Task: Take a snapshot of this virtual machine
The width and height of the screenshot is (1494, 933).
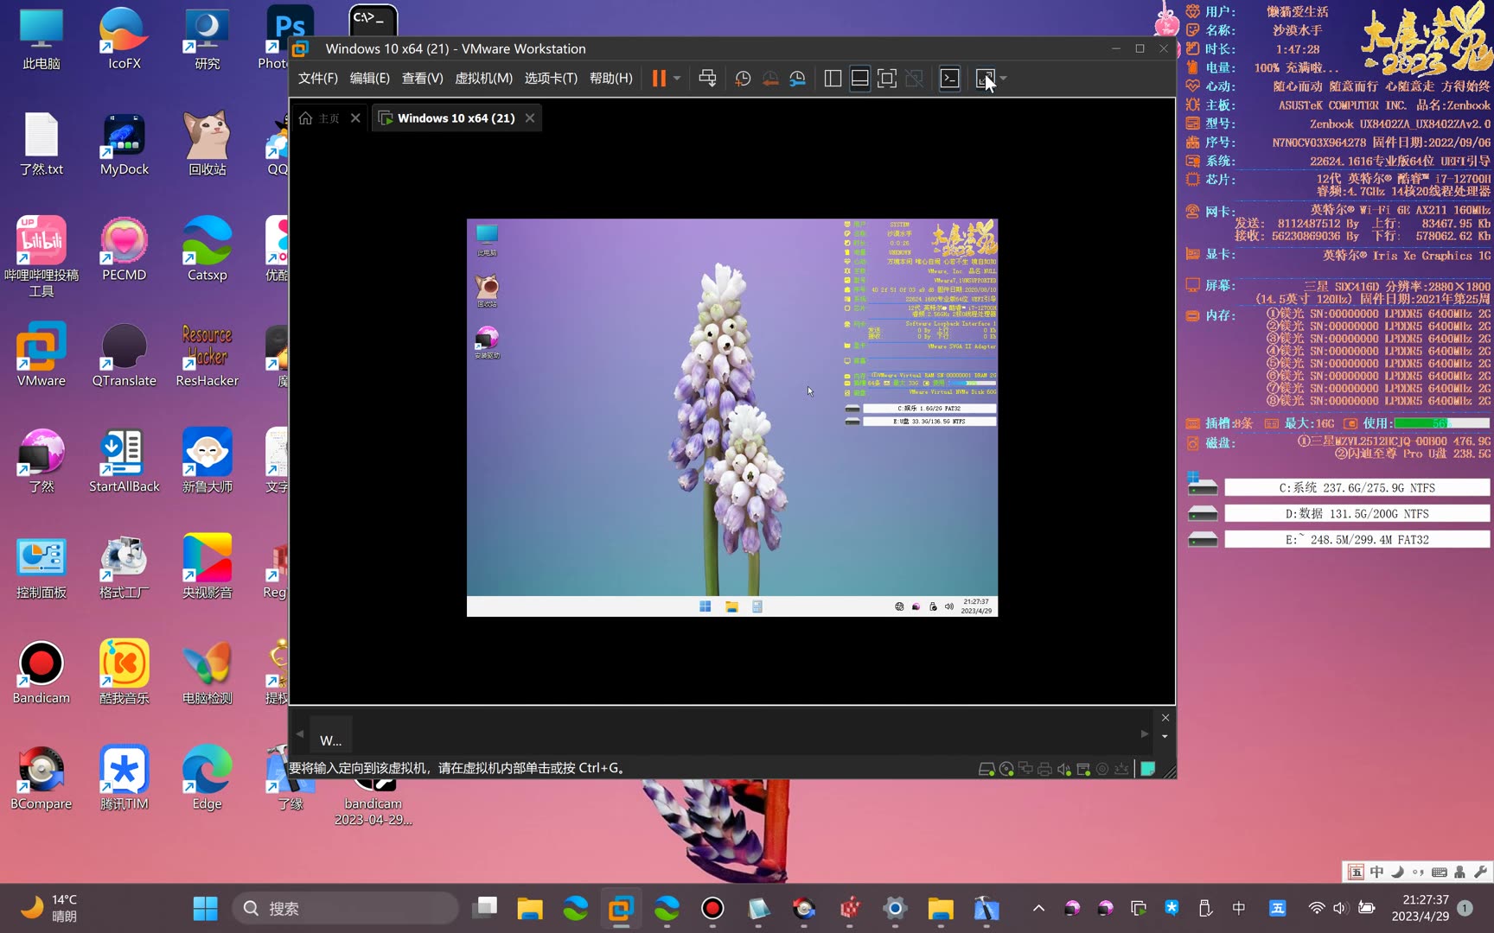Action: (x=743, y=79)
